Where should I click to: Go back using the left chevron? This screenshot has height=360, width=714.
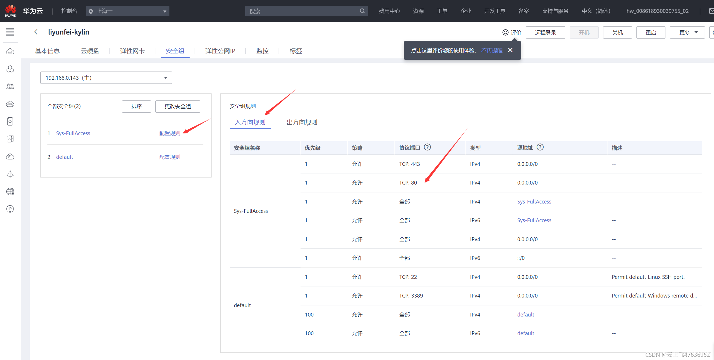(x=36, y=32)
